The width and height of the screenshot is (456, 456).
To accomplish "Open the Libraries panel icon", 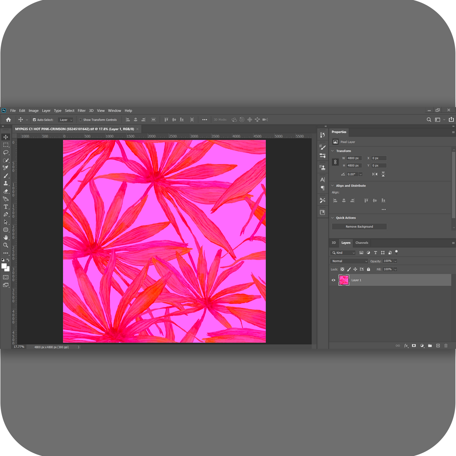I will click(x=323, y=212).
